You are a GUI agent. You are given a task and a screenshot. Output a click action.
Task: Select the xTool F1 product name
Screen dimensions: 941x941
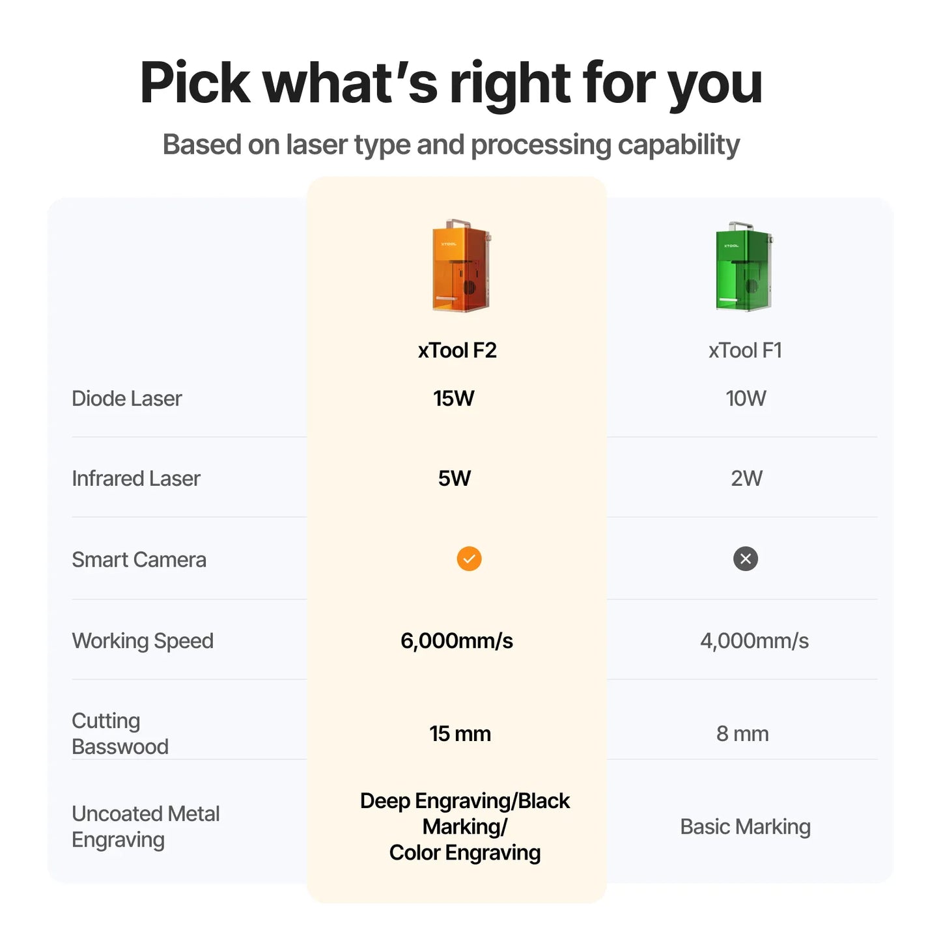point(745,350)
